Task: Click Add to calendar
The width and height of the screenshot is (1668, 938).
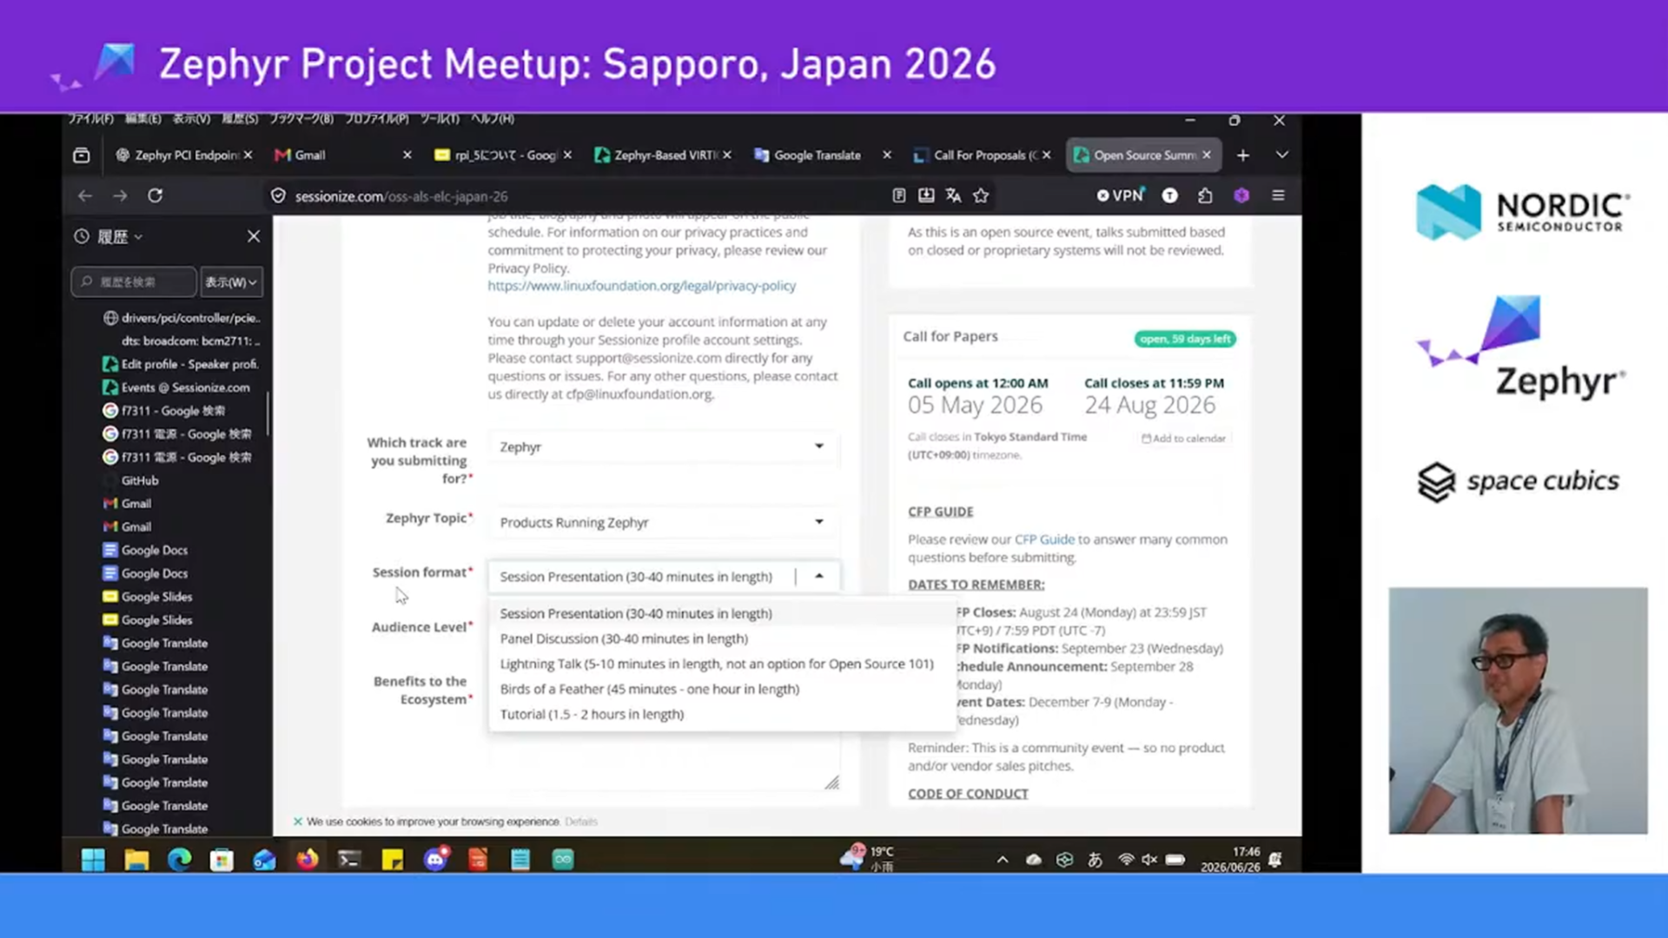Action: coord(1184,439)
